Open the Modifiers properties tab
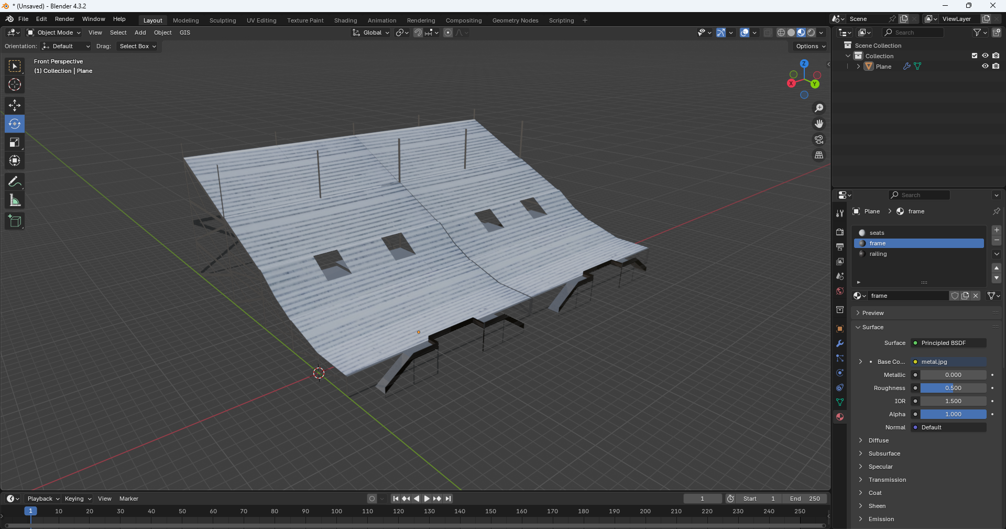Screen dimensions: 1006x529 click(840, 343)
